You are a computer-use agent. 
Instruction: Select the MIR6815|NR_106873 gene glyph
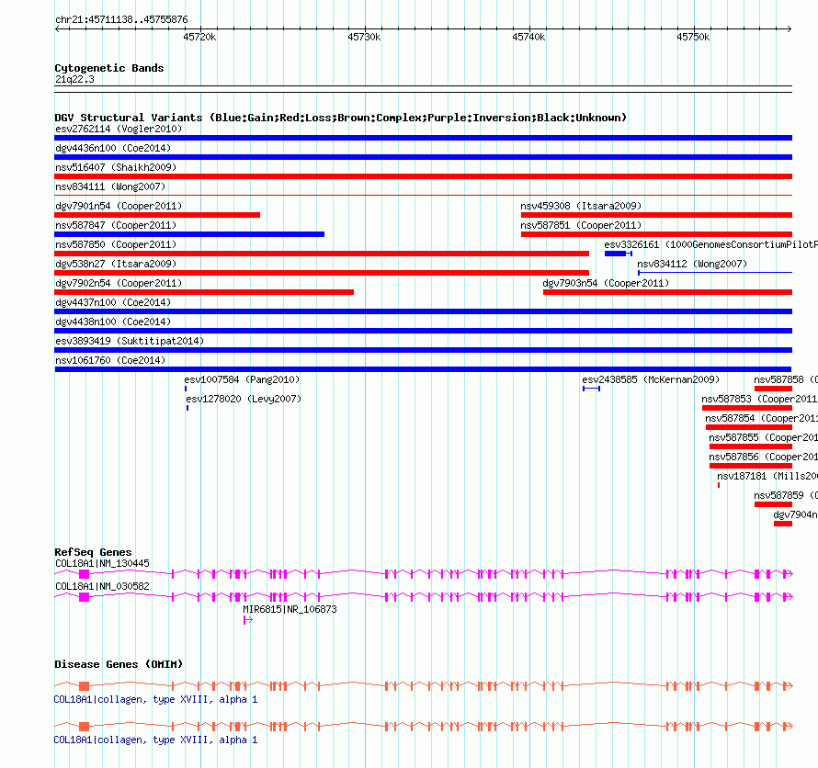pos(248,620)
